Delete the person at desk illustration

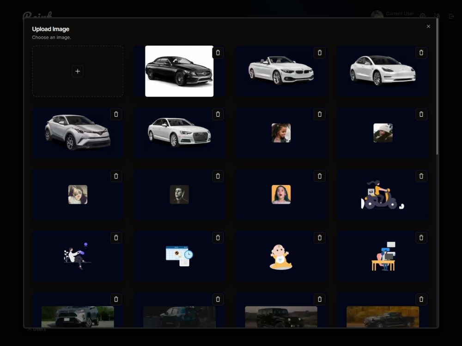[x=421, y=238]
